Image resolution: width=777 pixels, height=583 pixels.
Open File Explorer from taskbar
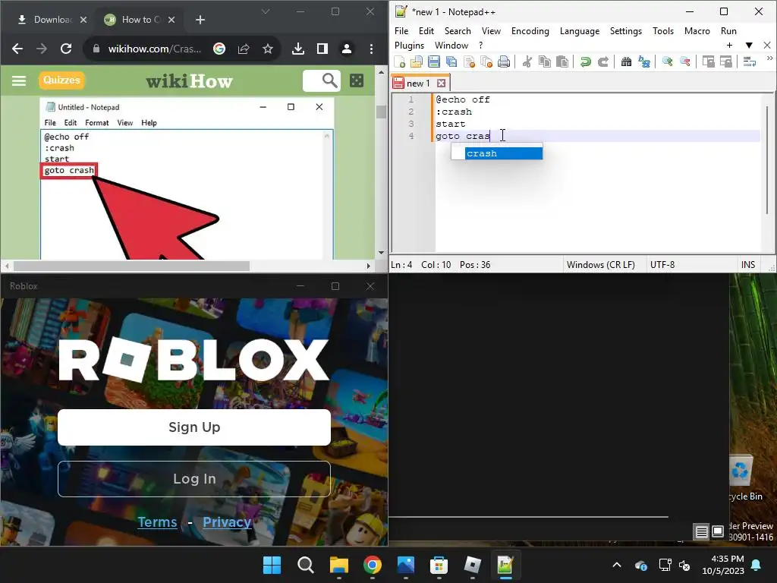(x=339, y=565)
